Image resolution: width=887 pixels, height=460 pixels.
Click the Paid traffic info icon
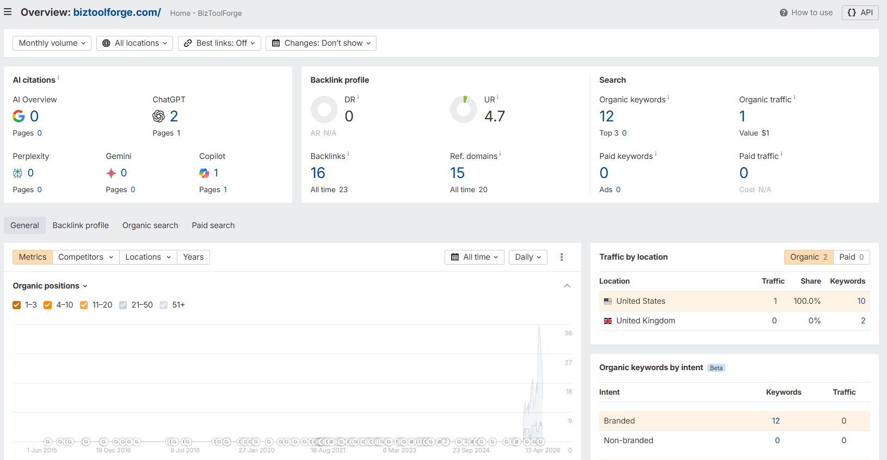(781, 154)
